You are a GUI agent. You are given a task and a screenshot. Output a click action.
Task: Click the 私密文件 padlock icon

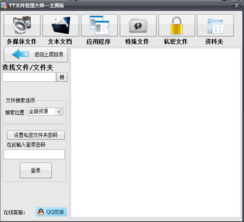point(177,26)
